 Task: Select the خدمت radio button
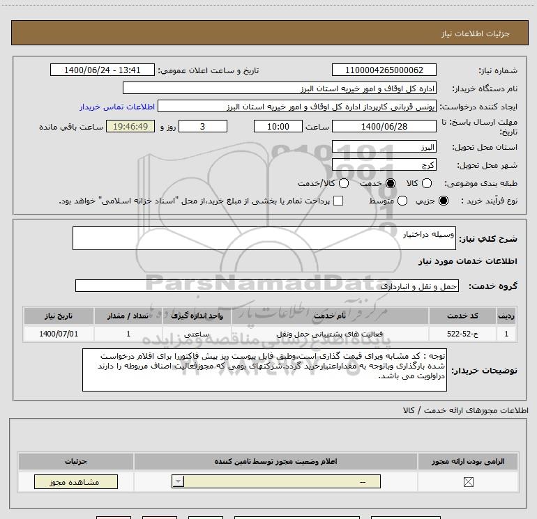[x=390, y=183]
